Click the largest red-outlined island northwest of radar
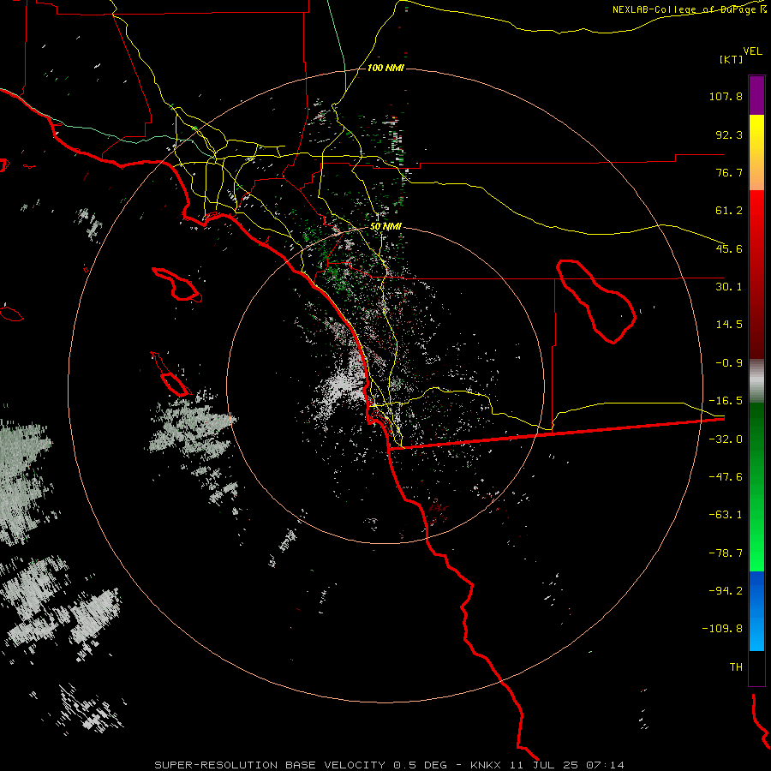Viewport: 771px width, 771px height. 176,284
